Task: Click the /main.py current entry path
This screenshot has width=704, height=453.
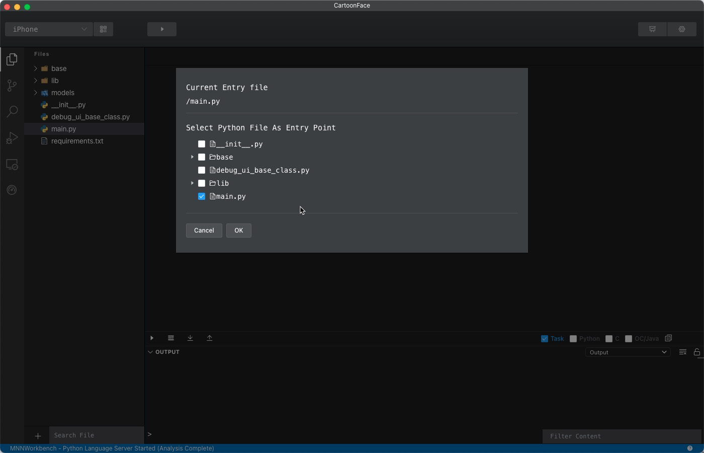Action: 203,101
